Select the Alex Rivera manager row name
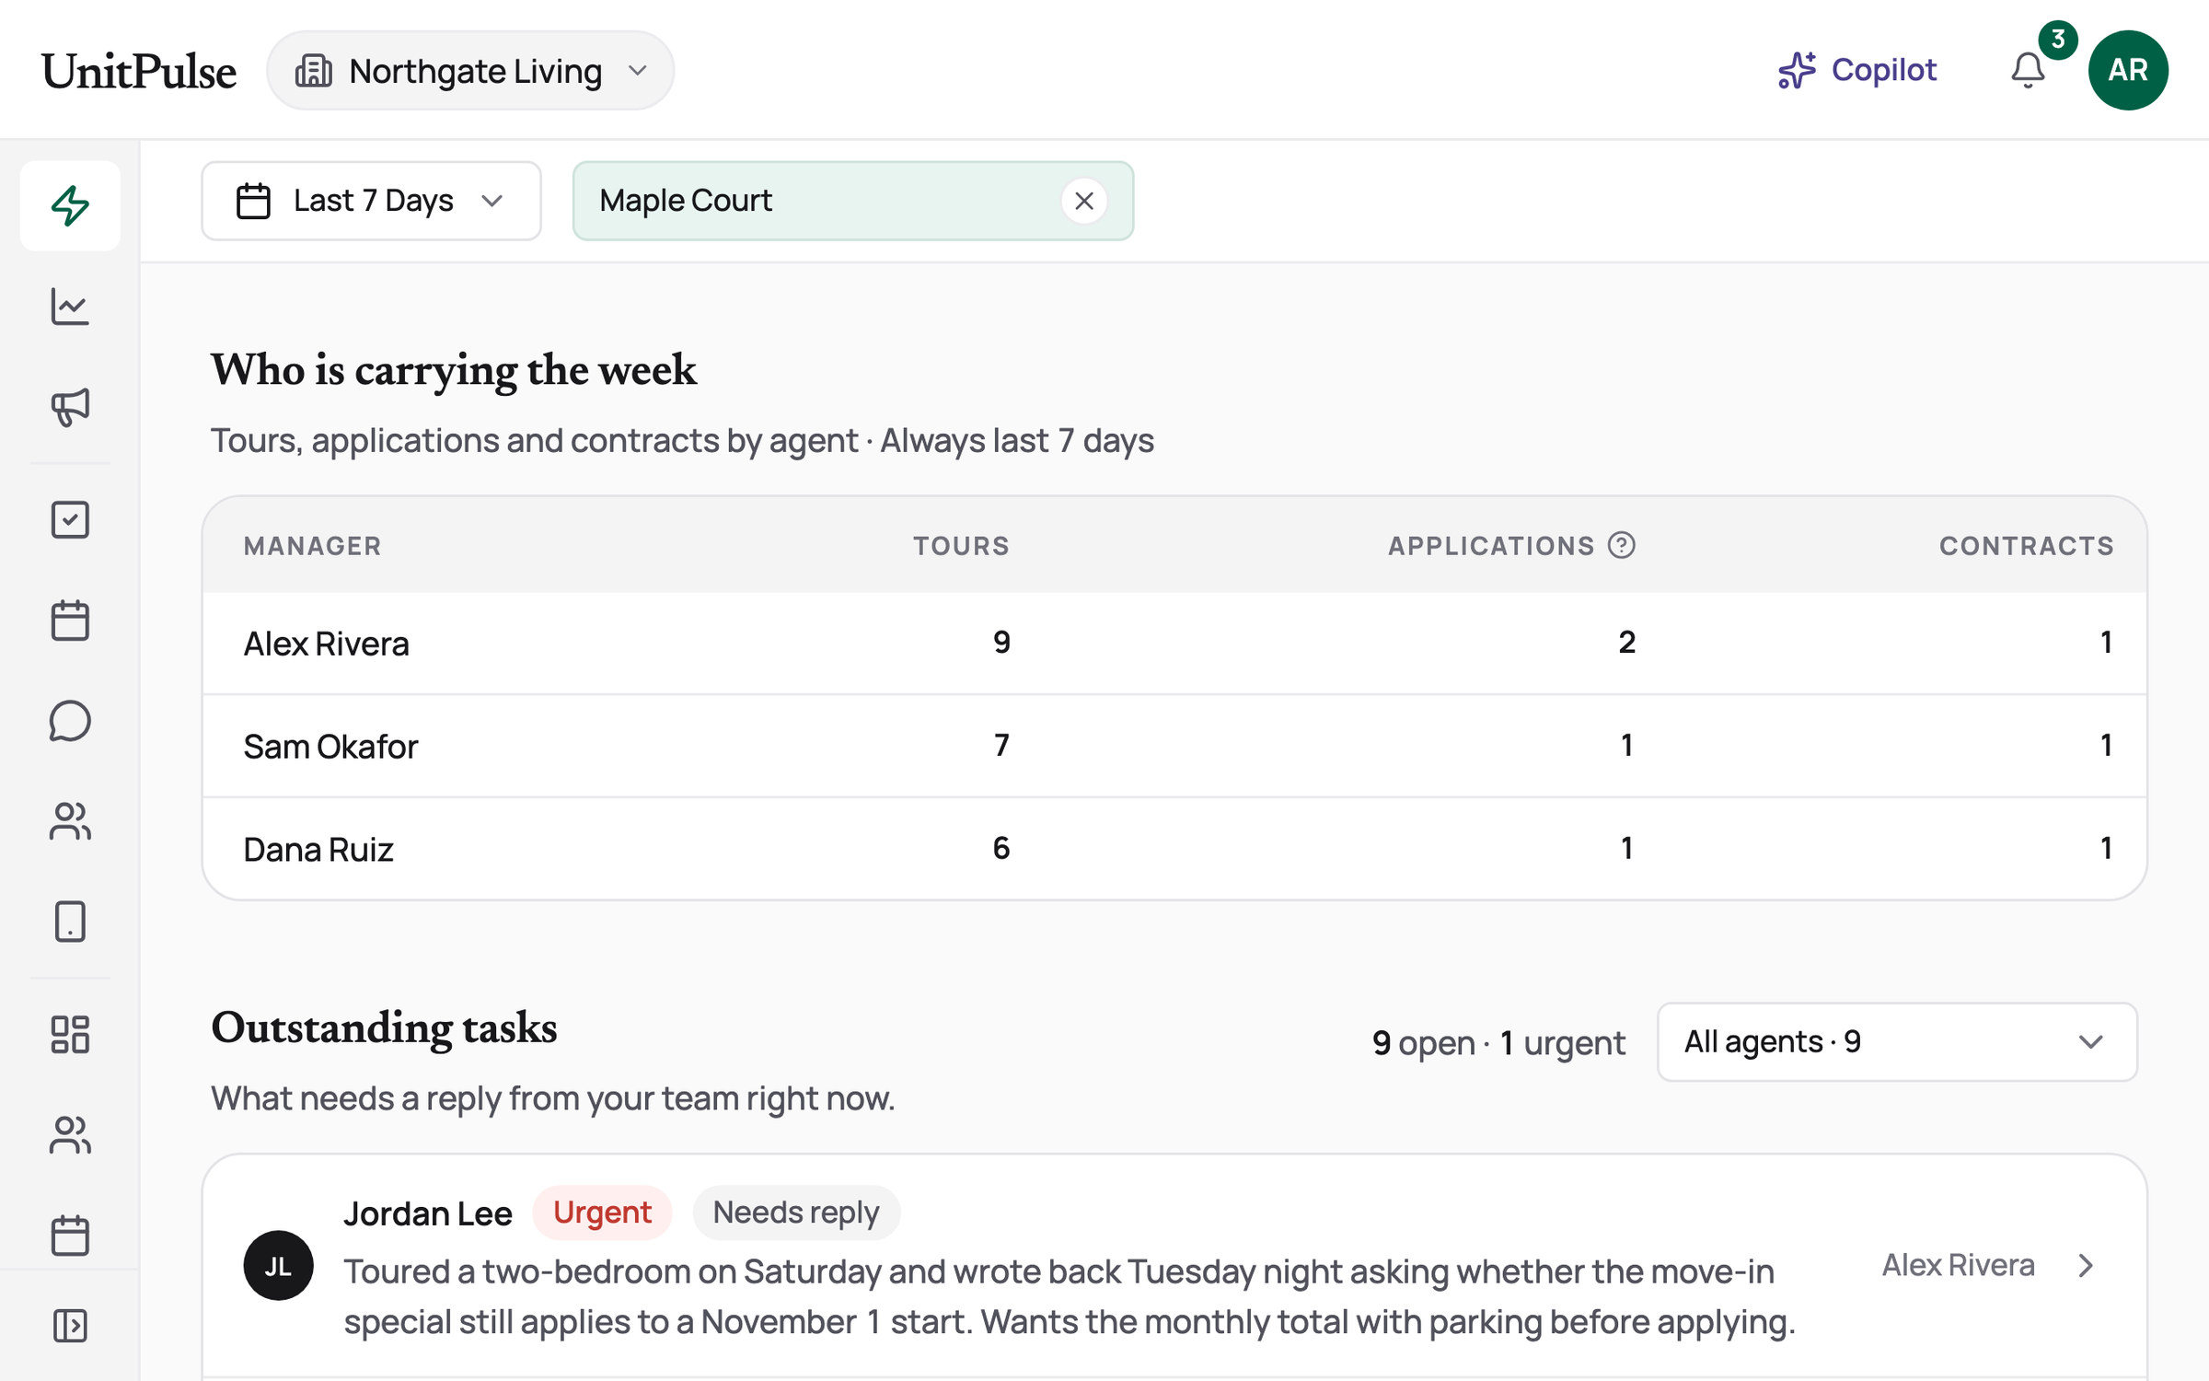This screenshot has height=1381, width=2209. (326, 644)
